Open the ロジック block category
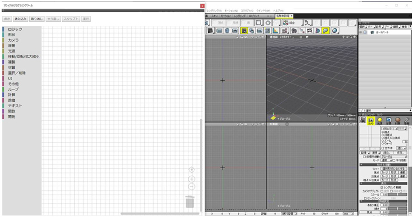This screenshot has height=217, width=413. (x=15, y=29)
